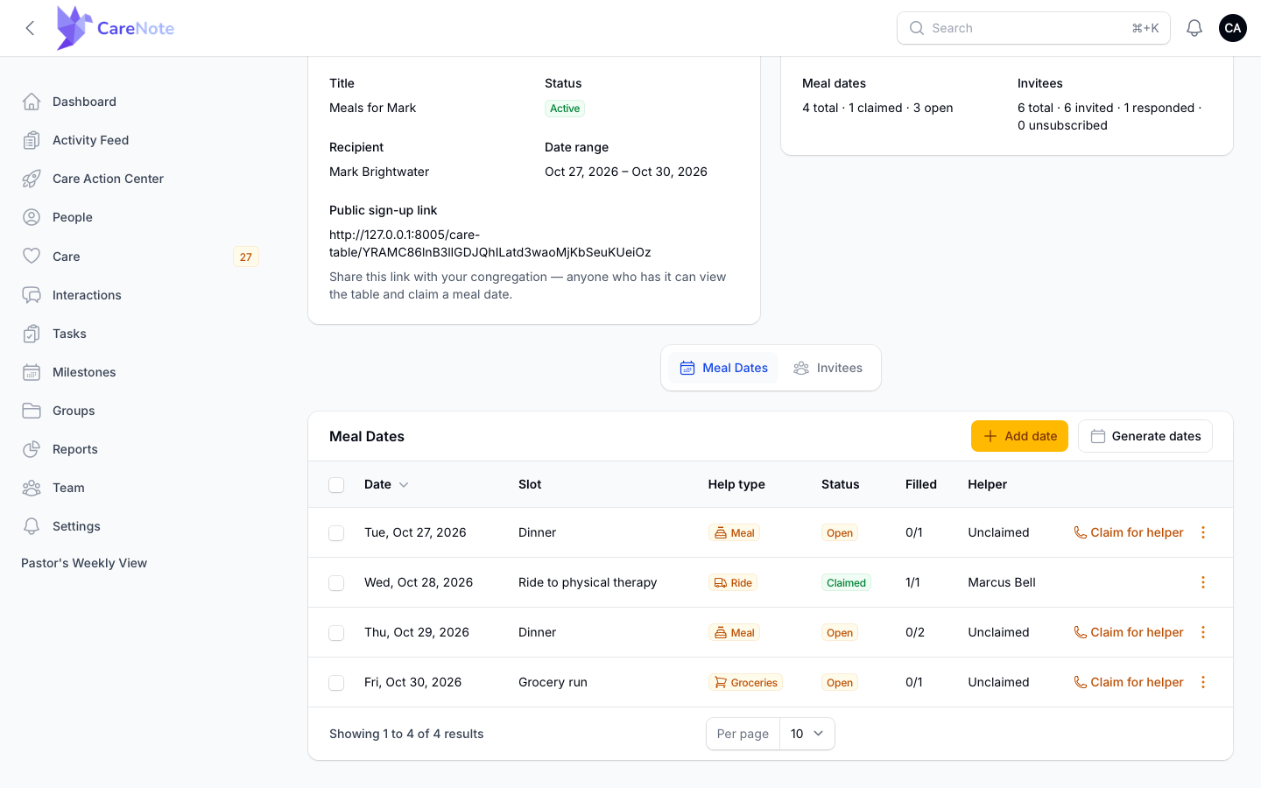Check the Tue, Oct 27 row checkbox
1261x788 pixels.
[x=336, y=533]
